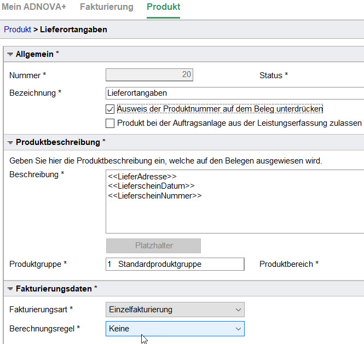The image size is (364, 344).
Task: Click the LieferscheinNummer placeholder line
Action: [155, 196]
